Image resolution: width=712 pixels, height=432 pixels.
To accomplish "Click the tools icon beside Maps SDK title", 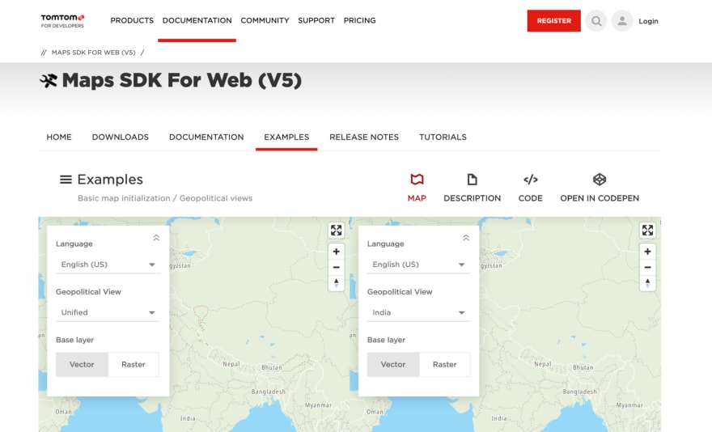I will 49,80.
